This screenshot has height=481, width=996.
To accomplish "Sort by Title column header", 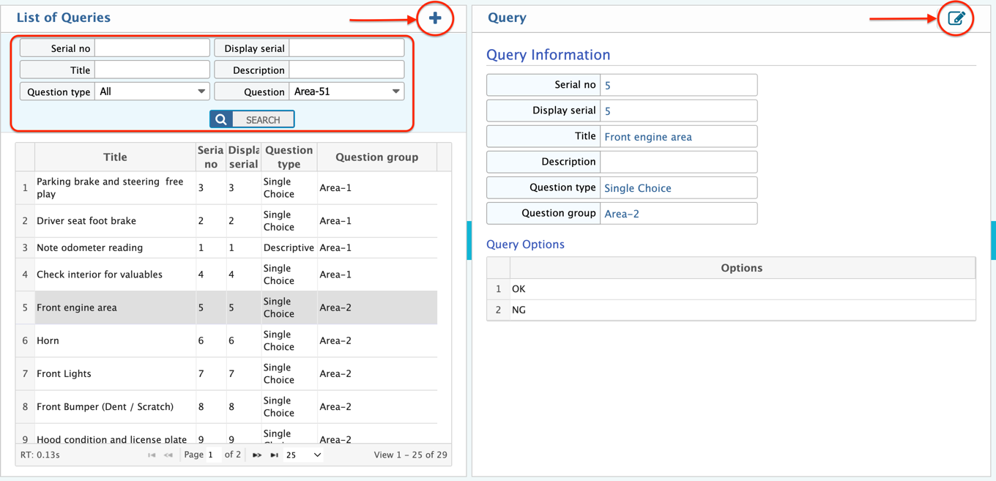I will coord(115,157).
